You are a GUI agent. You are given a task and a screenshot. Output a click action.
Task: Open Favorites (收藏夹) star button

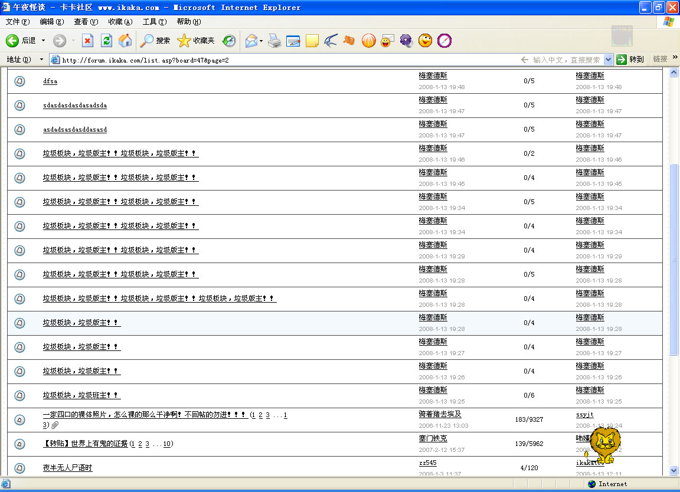195,41
